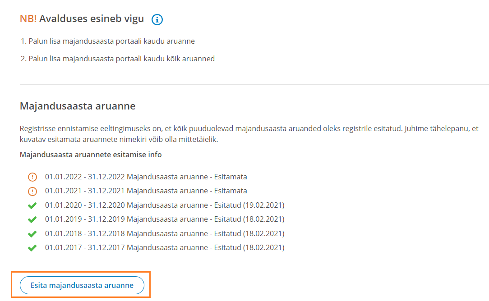Click the Registrisse ennistamise explanatory paragraph
Viewport: 489px width, 301px height.
(x=249, y=134)
